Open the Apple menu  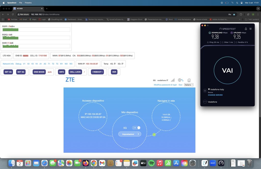click(4, 3)
